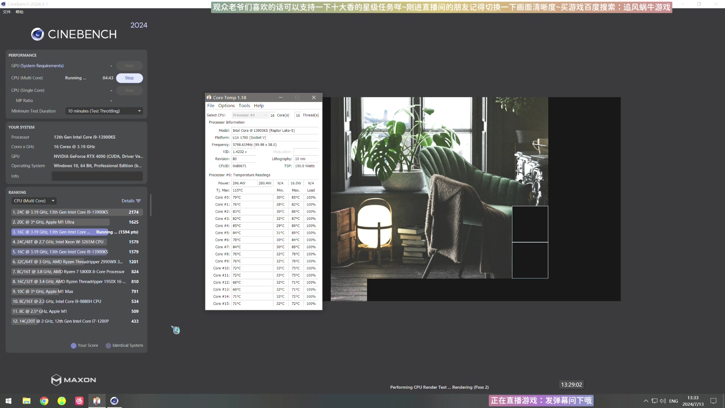Select ranking row Core i9-9880H 534
Image resolution: width=725 pixels, height=408 pixels.
click(77, 301)
